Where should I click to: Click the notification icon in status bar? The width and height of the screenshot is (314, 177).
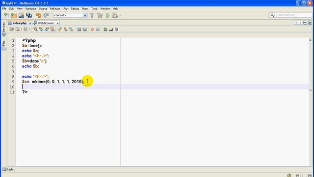289,176
